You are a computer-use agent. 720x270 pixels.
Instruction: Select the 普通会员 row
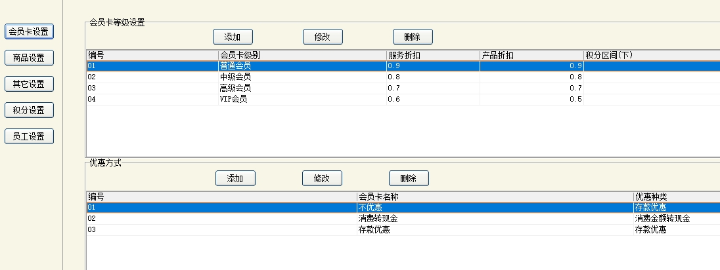235,66
